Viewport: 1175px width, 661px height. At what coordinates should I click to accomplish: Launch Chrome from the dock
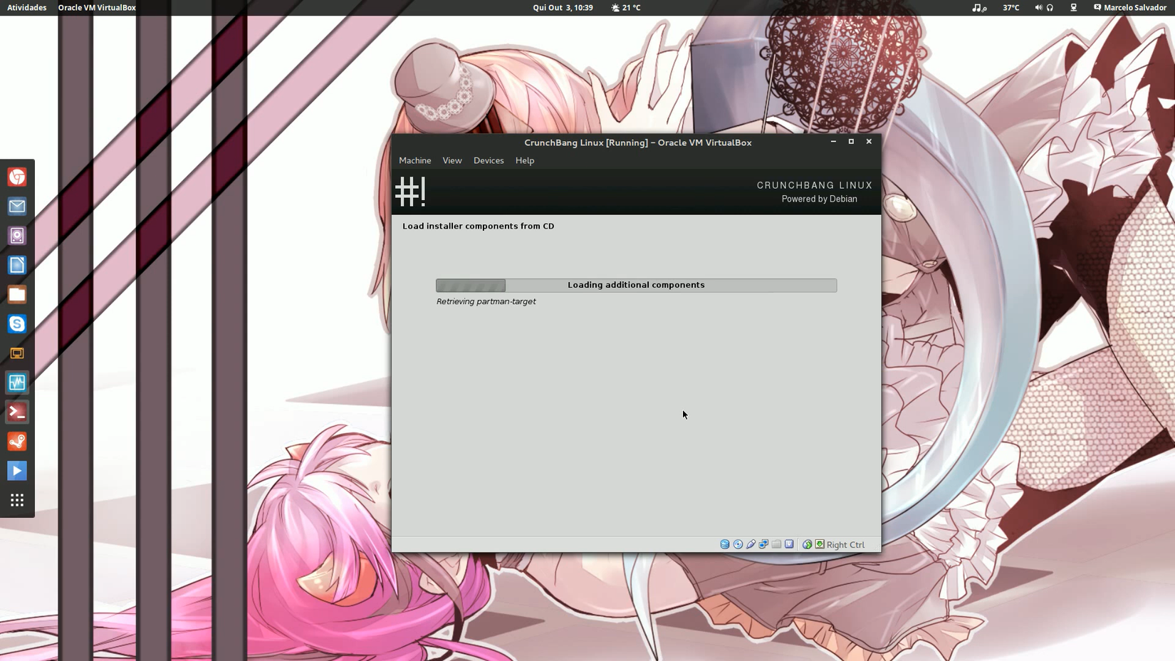(x=17, y=177)
